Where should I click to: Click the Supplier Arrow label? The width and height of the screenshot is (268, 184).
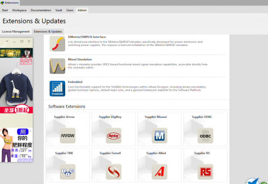(x=64, y=117)
